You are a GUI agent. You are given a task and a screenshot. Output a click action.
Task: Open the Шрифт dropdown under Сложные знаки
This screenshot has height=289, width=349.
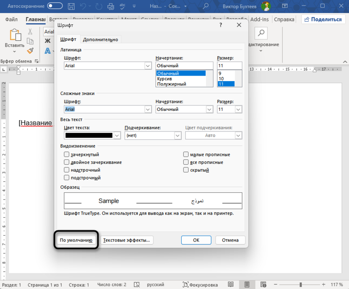(148, 109)
